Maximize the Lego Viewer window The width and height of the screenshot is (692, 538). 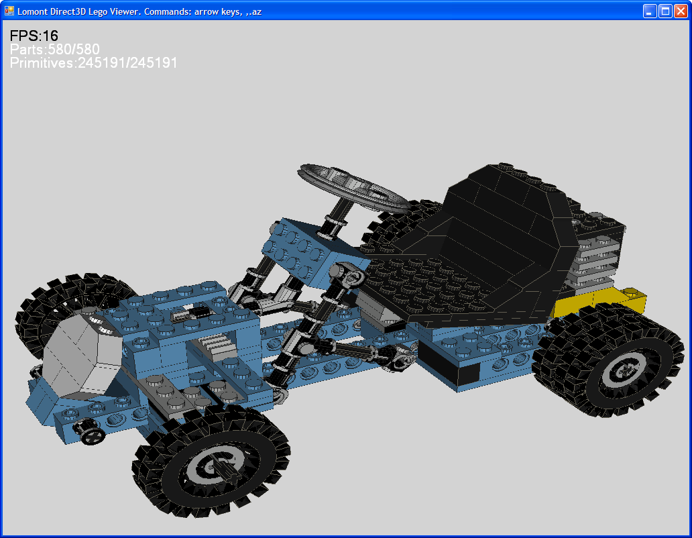click(x=665, y=11)
